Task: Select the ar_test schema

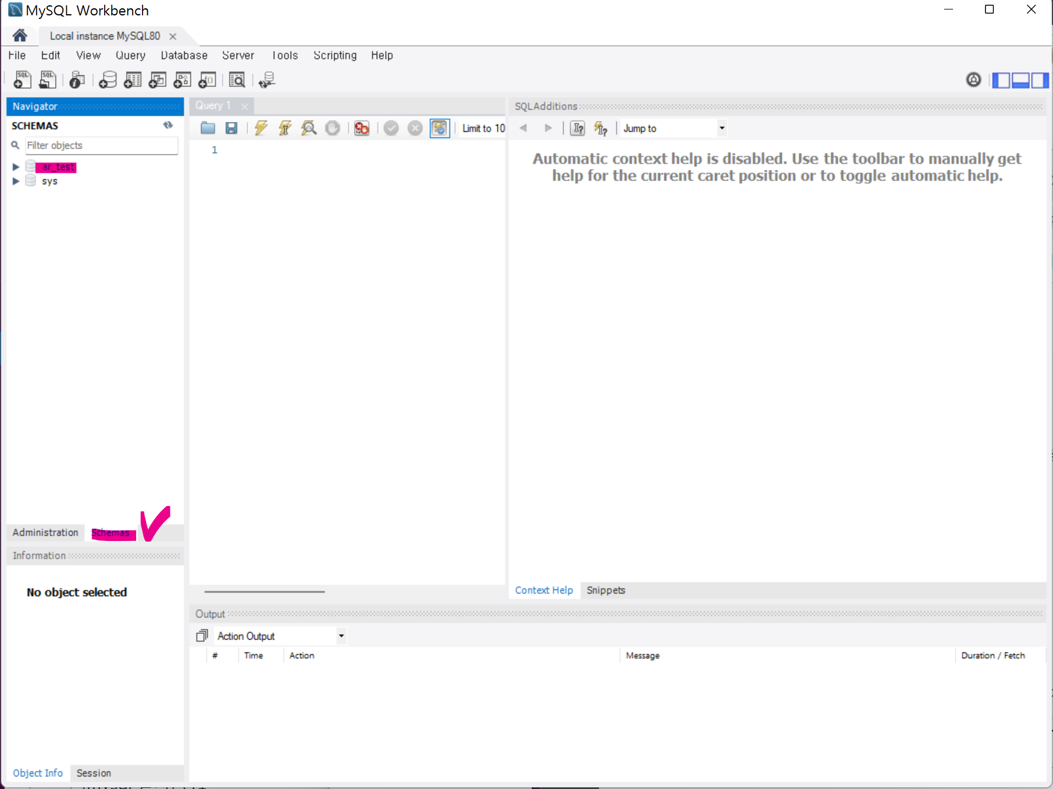Action: coord(58,167)
